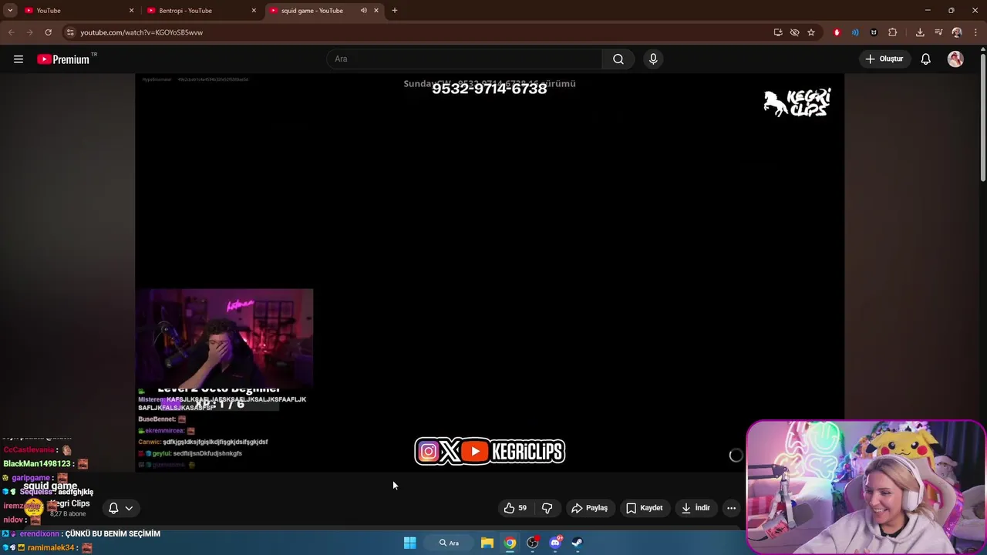Open the YouTube account avatar menu

click(x=955, y=59)
